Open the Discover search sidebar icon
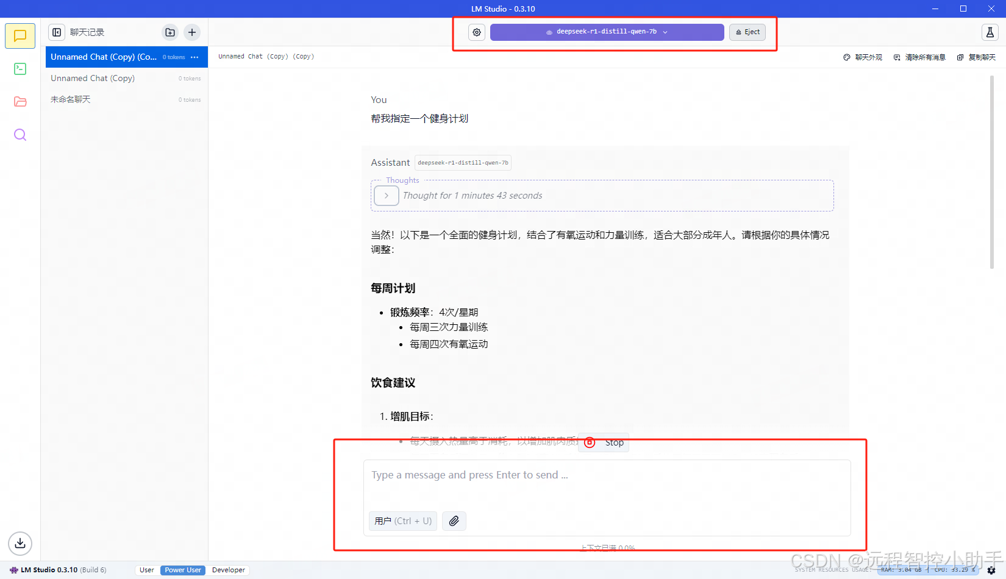 tap(20, 135)
